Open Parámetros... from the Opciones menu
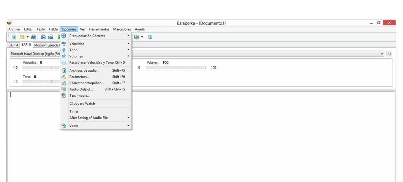The width and height of the screenshot is (403, 182). (x=96, y=77)
